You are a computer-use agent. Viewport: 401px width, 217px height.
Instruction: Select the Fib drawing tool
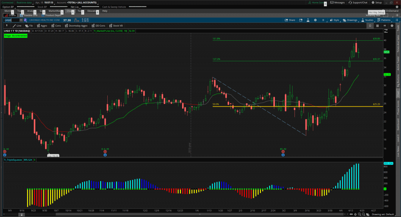29,25
